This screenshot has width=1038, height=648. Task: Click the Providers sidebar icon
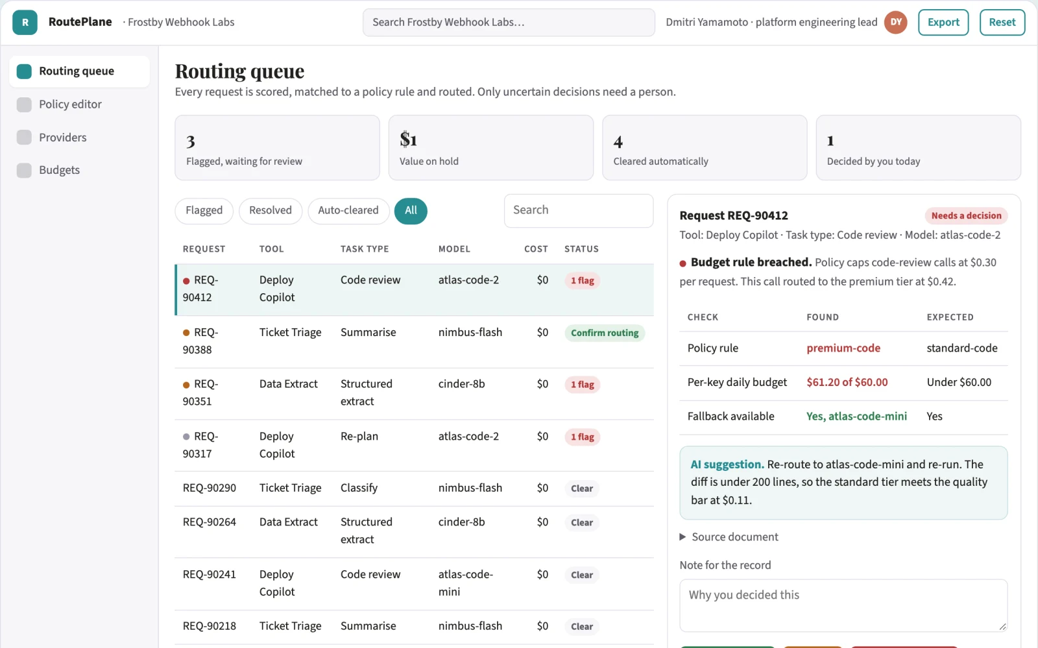tap(24, 138)
